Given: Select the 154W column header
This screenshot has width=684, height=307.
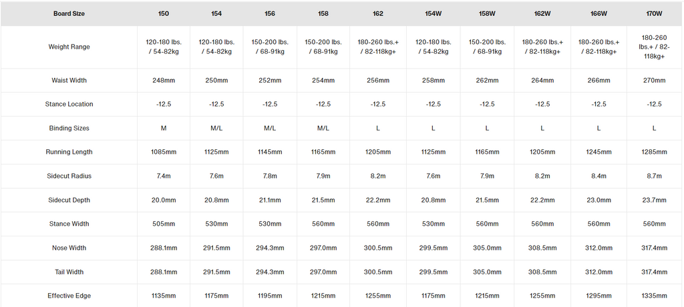Looking at the screenshot, I should [433, 13].
